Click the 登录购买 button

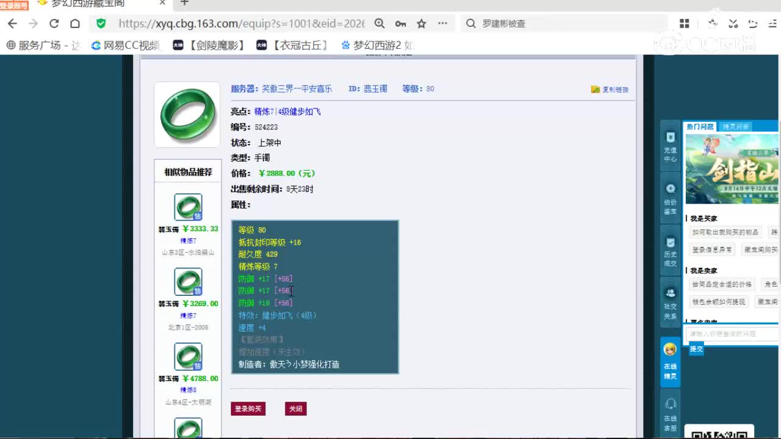pos(248,409)
